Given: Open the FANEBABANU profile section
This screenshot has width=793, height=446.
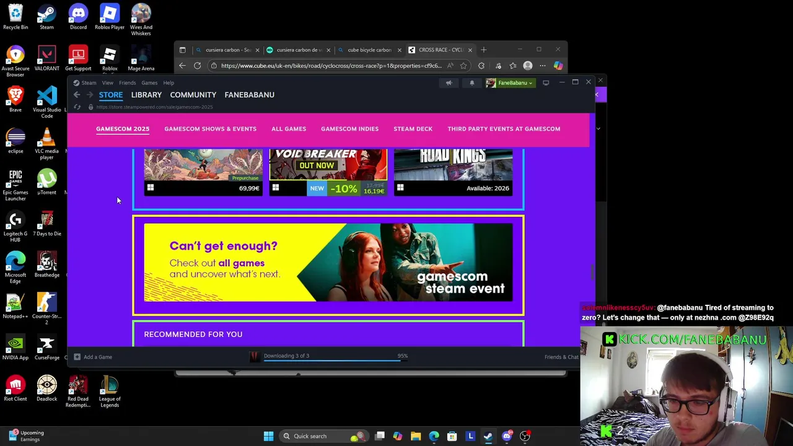Looking at the screenshot, I should click(x=249, y=95).
